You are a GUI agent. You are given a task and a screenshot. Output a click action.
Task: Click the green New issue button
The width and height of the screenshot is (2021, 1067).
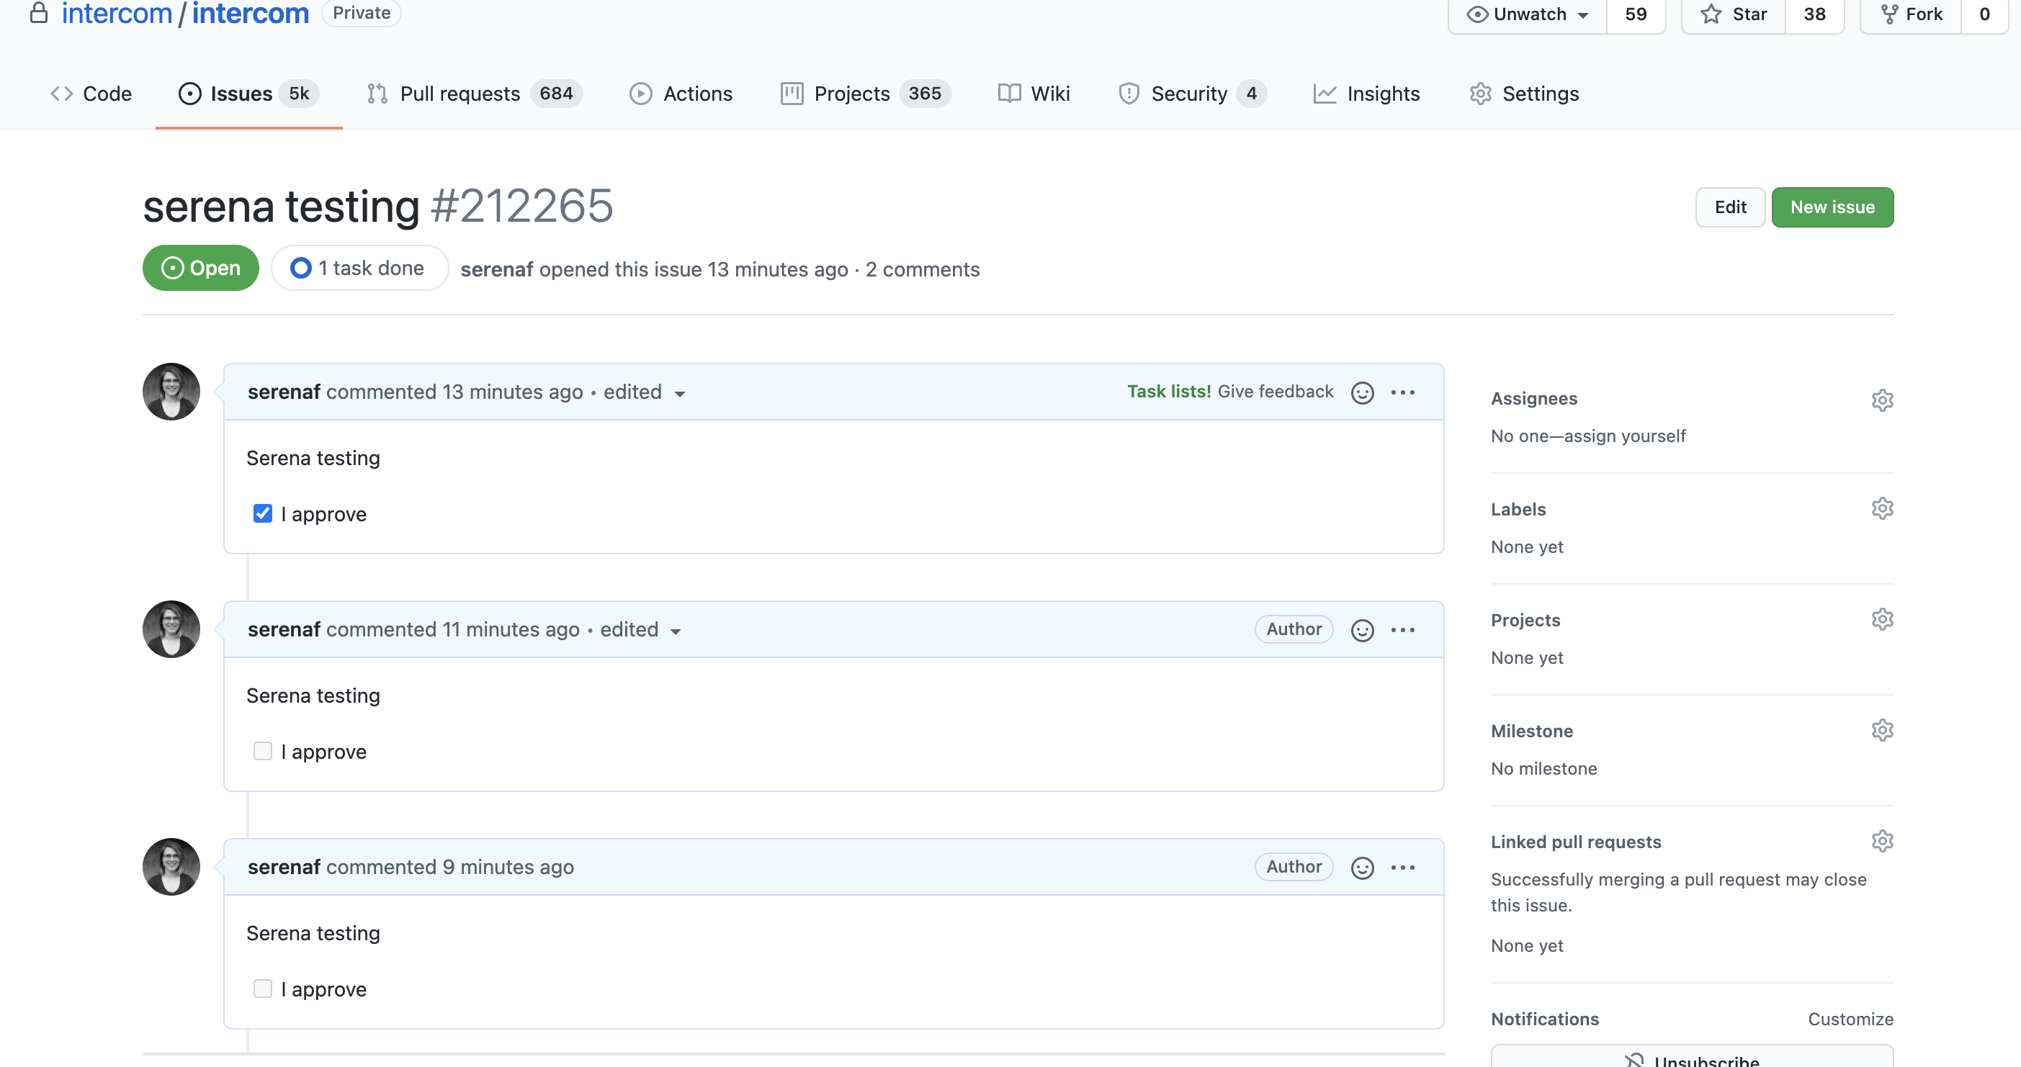[1832, 207]
